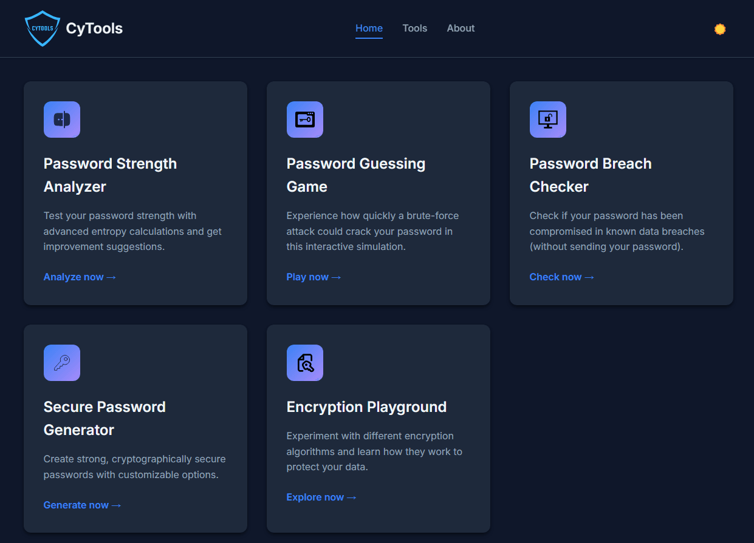Open the About page
This screenshot has height=543, width=754.
(461, 28)
